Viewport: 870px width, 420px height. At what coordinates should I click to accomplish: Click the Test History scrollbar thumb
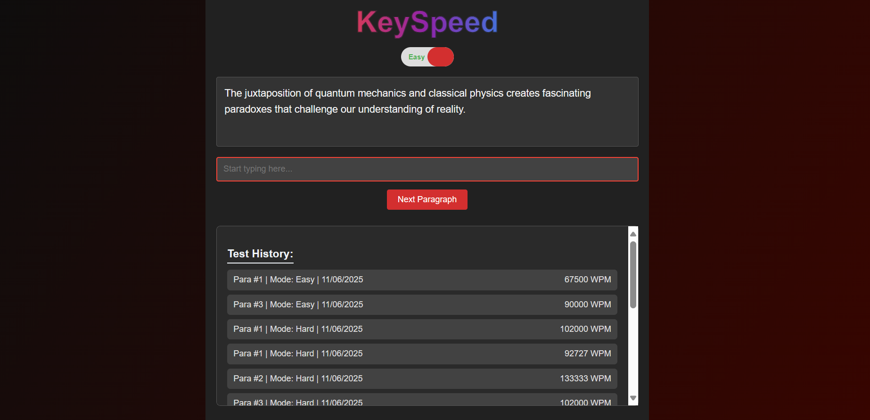(x=633, y=275)
